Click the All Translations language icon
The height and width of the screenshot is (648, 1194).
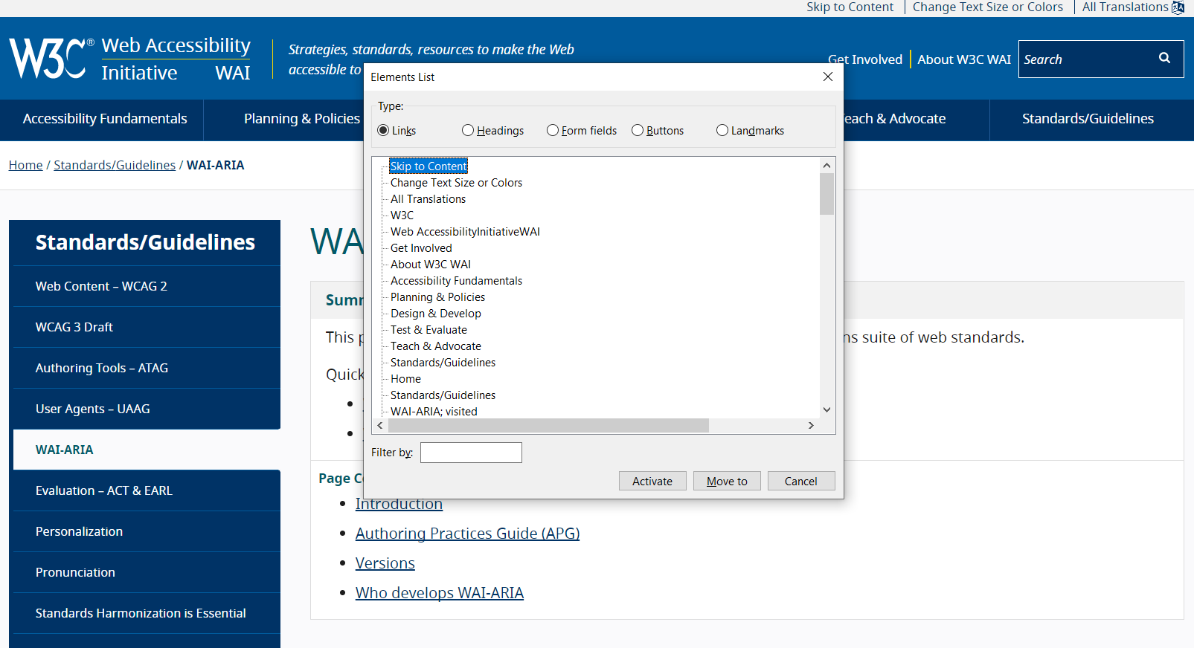[x=1178, y=7]
